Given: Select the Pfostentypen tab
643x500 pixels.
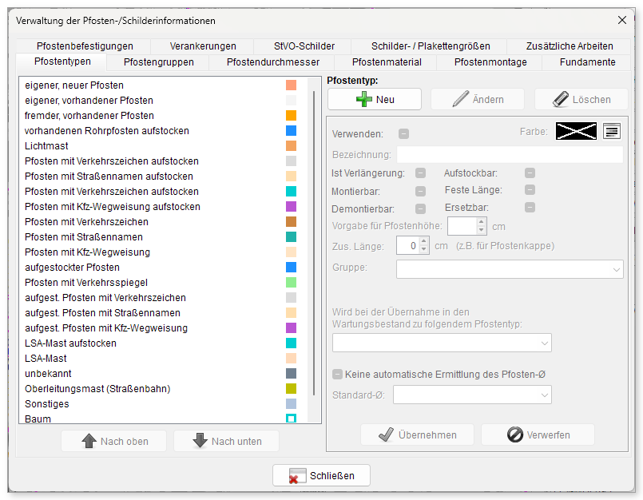Looking at the screenshot, I should pos(62,62).
